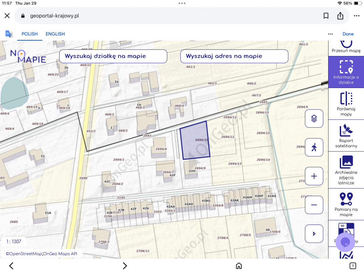Viewport: 364px width, 273px height.
Task: Tap the geoportal-krajowy.pl address bar
Action: point(171,16)
